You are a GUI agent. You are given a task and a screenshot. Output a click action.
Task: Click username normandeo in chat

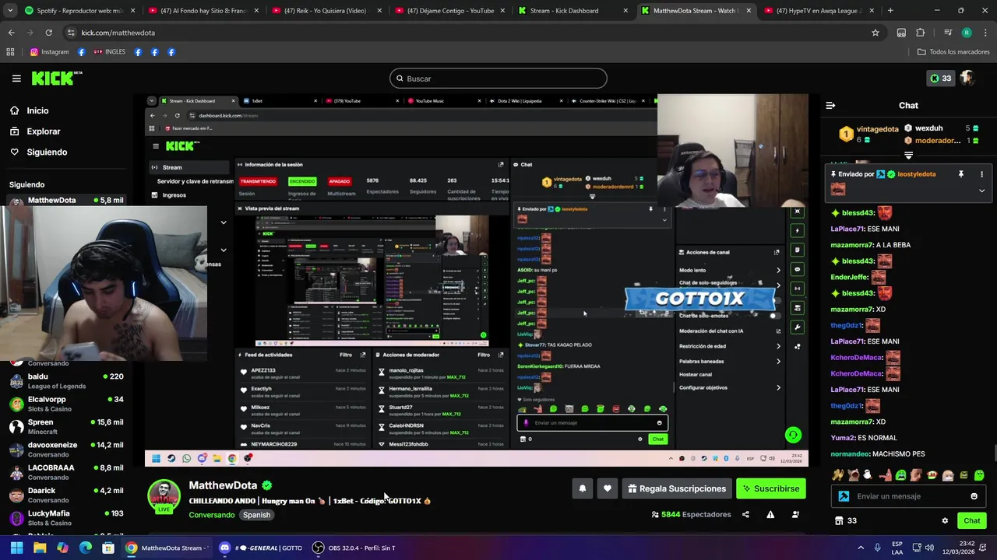tap(850, 453)
